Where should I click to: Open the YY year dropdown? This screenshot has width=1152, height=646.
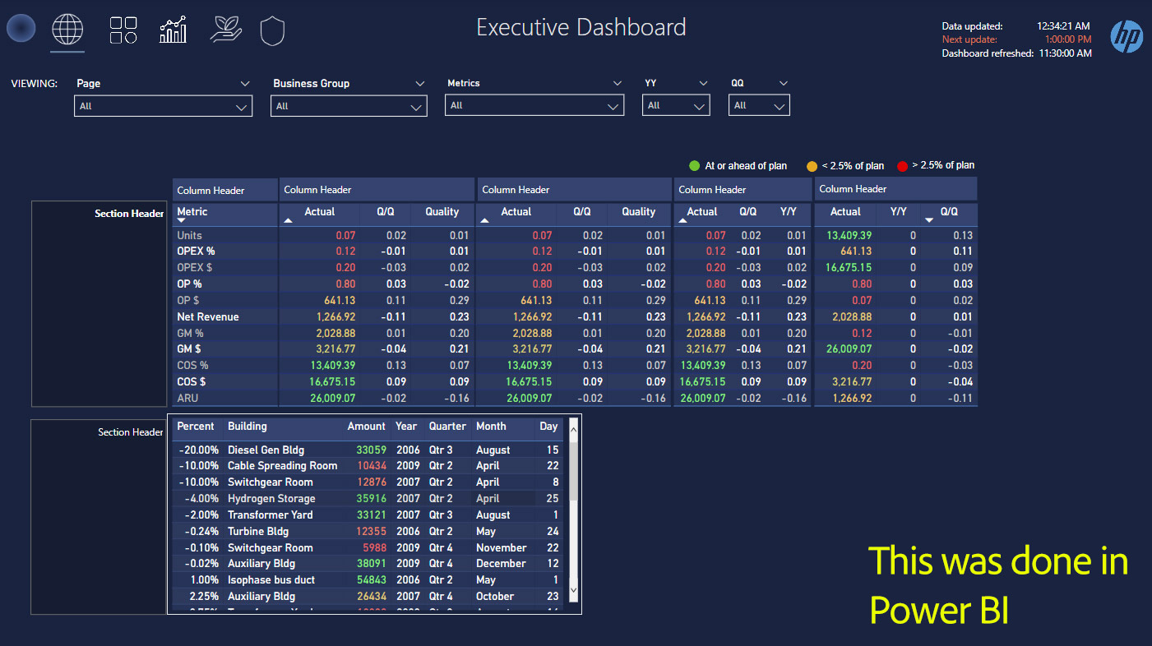point(676,106)
